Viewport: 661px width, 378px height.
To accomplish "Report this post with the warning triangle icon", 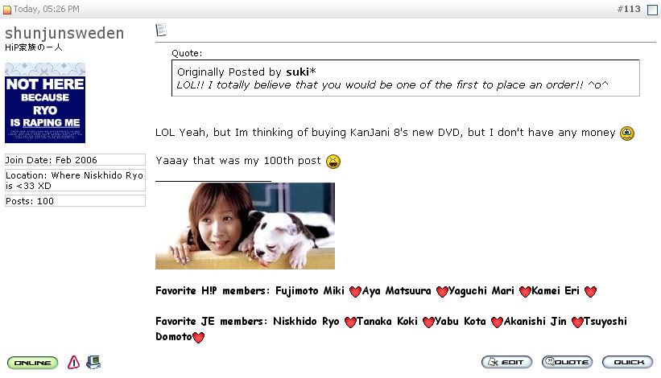I will click(x=73, y=362).
